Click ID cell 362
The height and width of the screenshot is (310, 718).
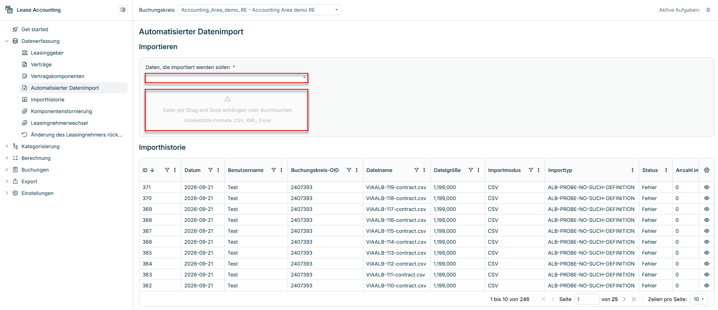(x=147, y=285)
